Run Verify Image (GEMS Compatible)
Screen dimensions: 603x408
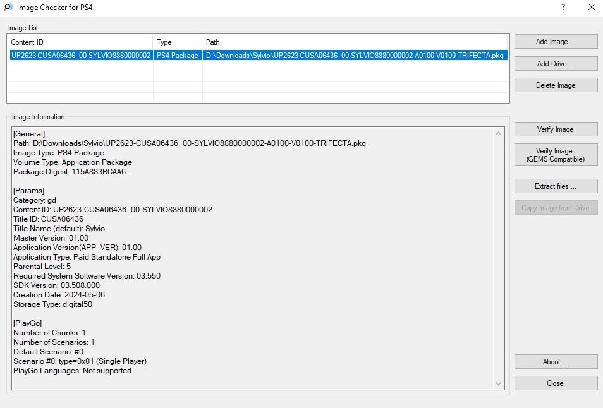(x=556, y=155)
